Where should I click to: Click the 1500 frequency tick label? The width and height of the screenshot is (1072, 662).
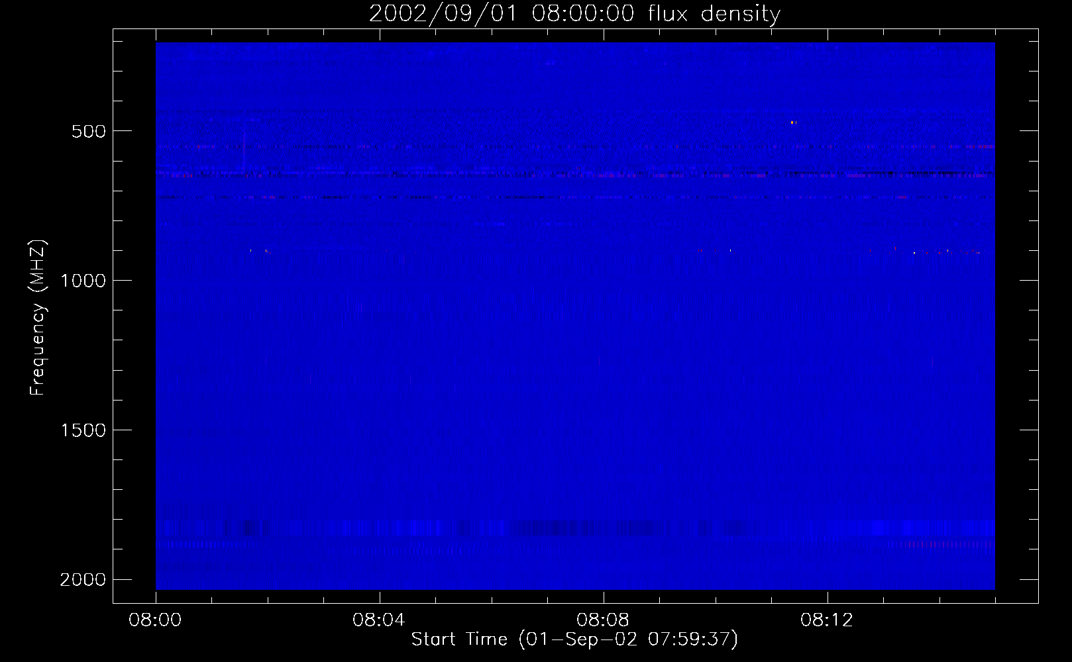[x=83, y=430]
